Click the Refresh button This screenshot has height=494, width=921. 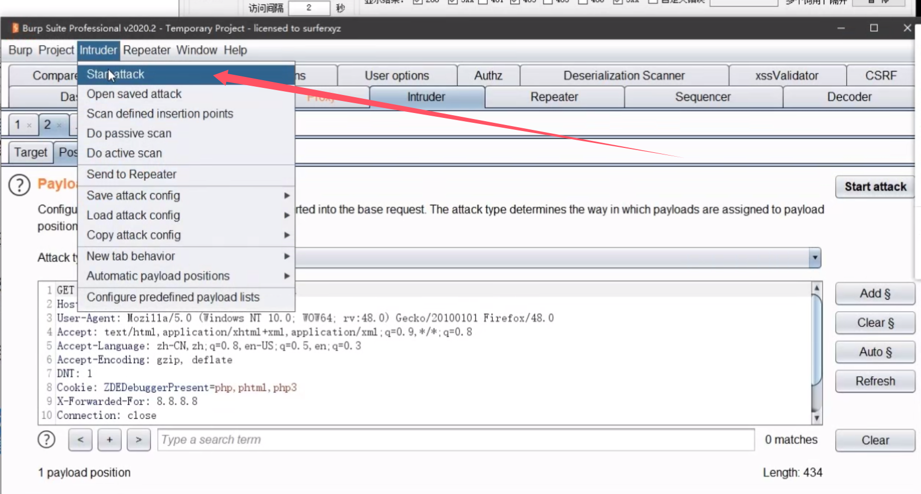(x=875, y=381)
